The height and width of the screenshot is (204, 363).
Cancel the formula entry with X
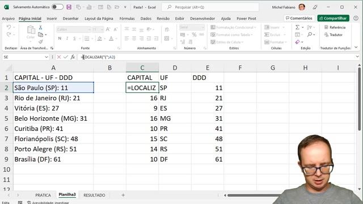tap(59, 57)
